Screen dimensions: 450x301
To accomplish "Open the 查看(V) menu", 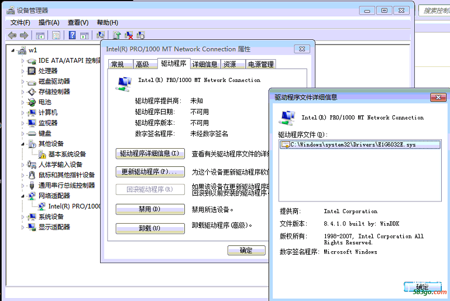I will pyautogui.click(x=78, y=22).
